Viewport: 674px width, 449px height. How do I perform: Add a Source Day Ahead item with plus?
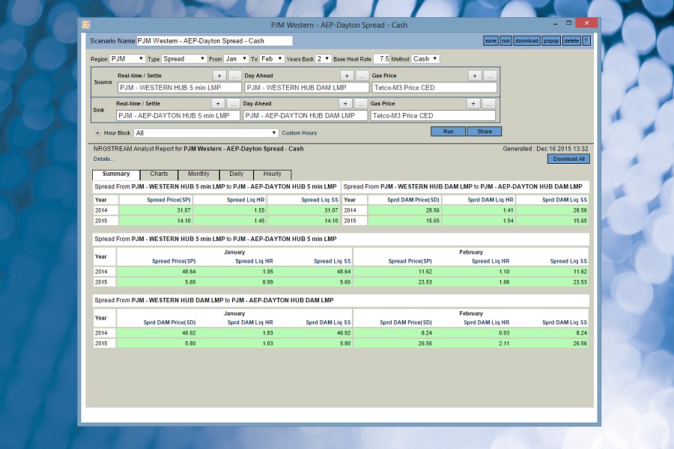pos(347,76)
